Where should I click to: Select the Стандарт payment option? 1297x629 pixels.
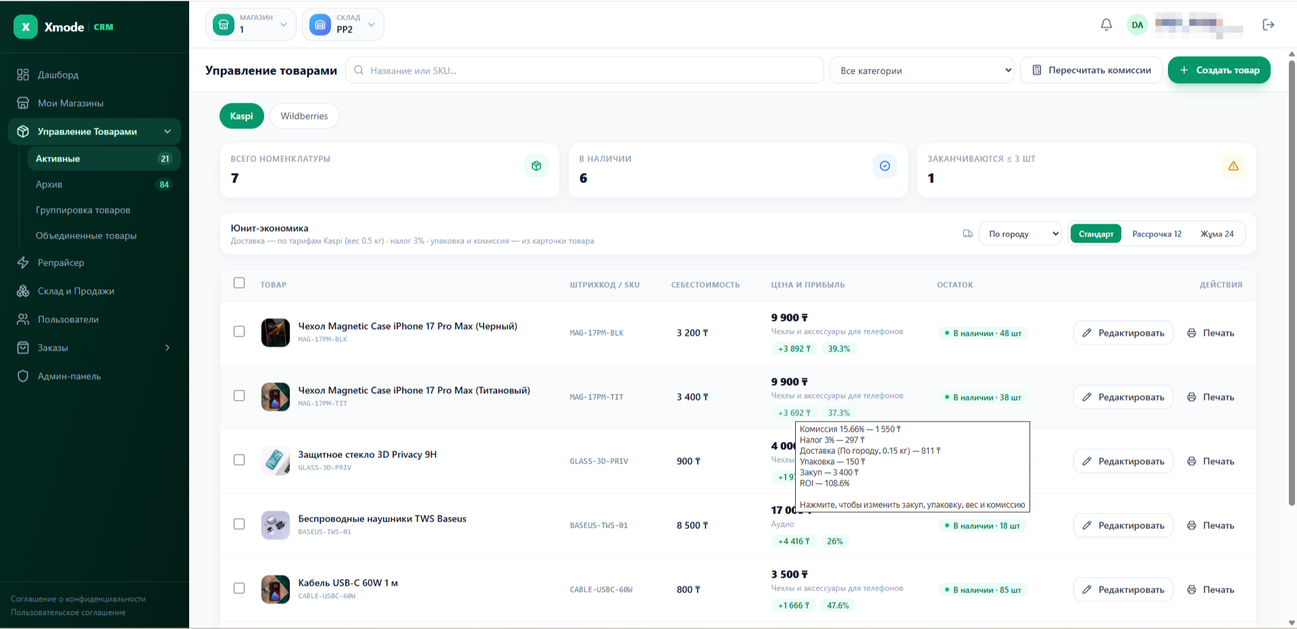[x=1096, y=234]
